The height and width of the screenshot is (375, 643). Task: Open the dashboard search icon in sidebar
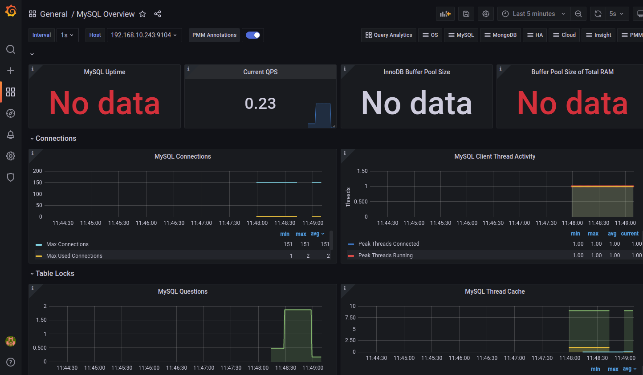(x=11, y=49)
